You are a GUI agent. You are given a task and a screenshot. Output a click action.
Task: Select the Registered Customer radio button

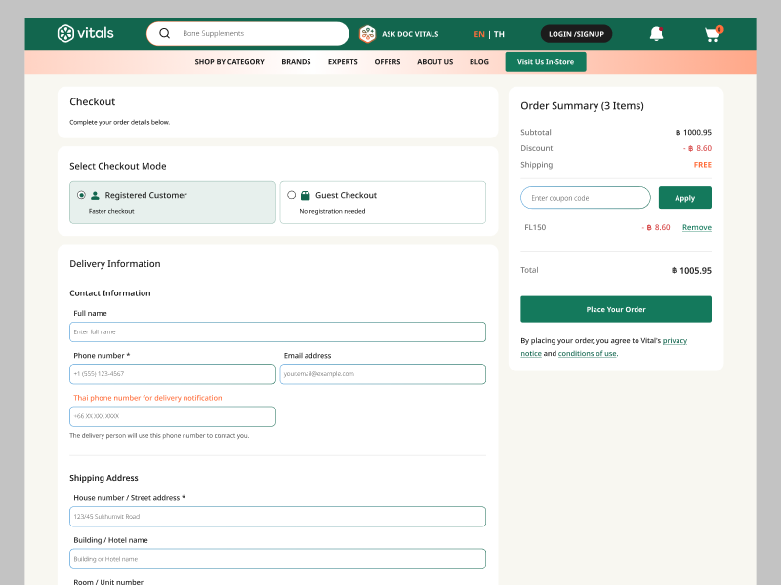pos(81,195)
